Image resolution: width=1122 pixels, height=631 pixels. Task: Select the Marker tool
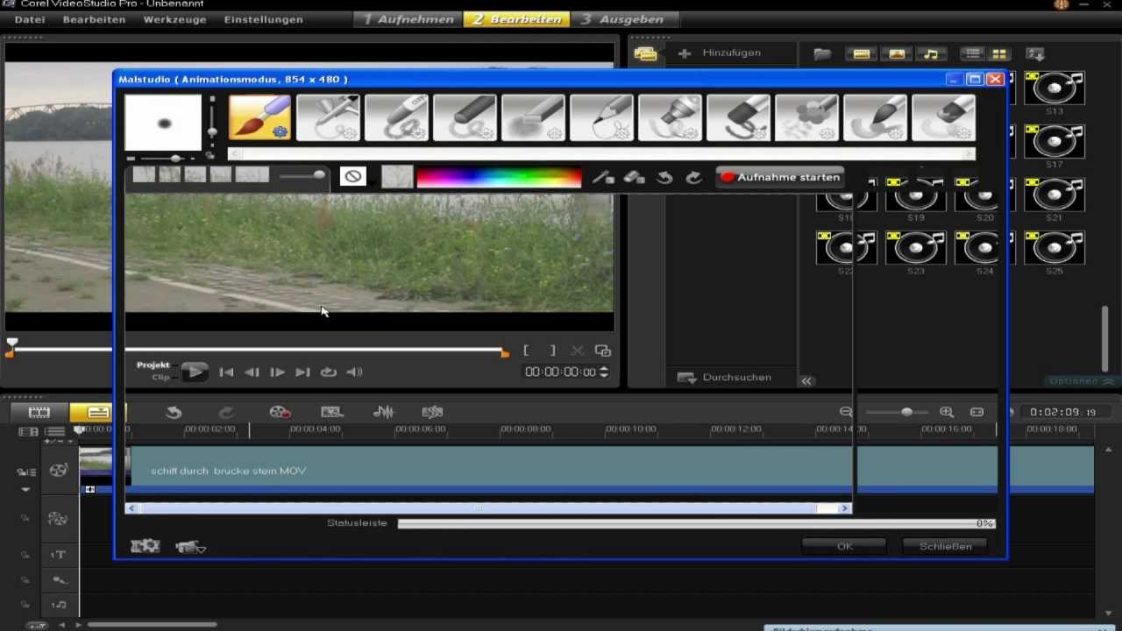670,117
